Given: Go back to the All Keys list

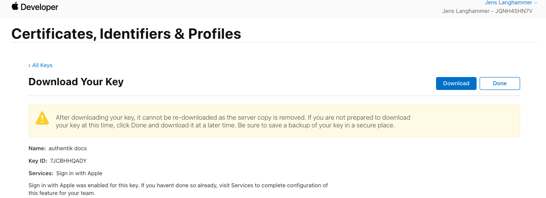Looking at the screenshot, I should coord(42,65).
